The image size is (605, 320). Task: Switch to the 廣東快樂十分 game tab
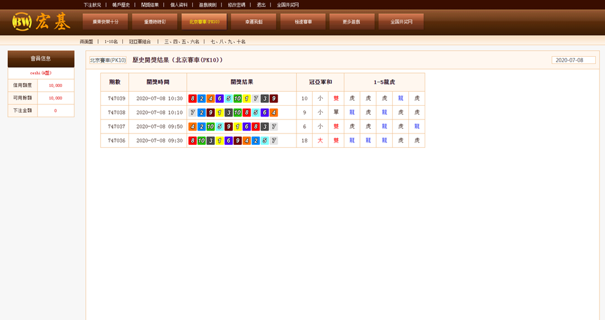105,22
